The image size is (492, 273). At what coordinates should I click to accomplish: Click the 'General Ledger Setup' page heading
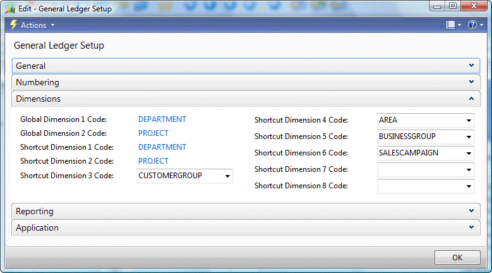59,45
